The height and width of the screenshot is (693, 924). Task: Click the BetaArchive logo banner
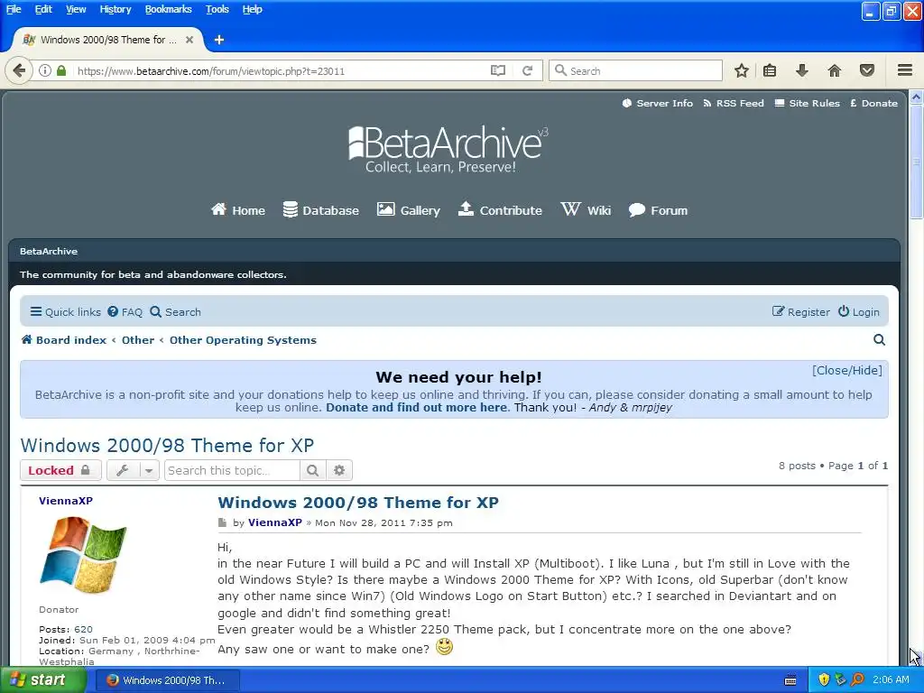[448, 149]
